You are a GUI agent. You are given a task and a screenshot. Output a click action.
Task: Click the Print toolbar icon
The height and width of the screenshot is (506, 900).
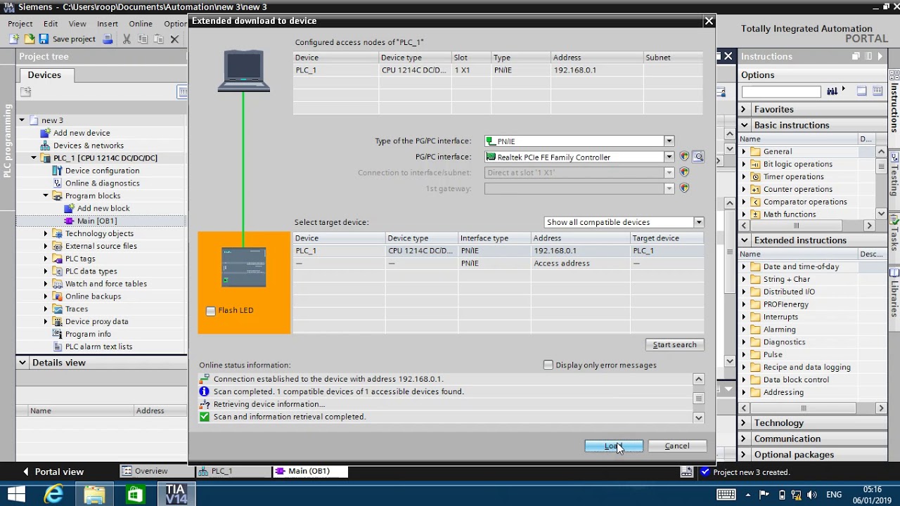108,39
